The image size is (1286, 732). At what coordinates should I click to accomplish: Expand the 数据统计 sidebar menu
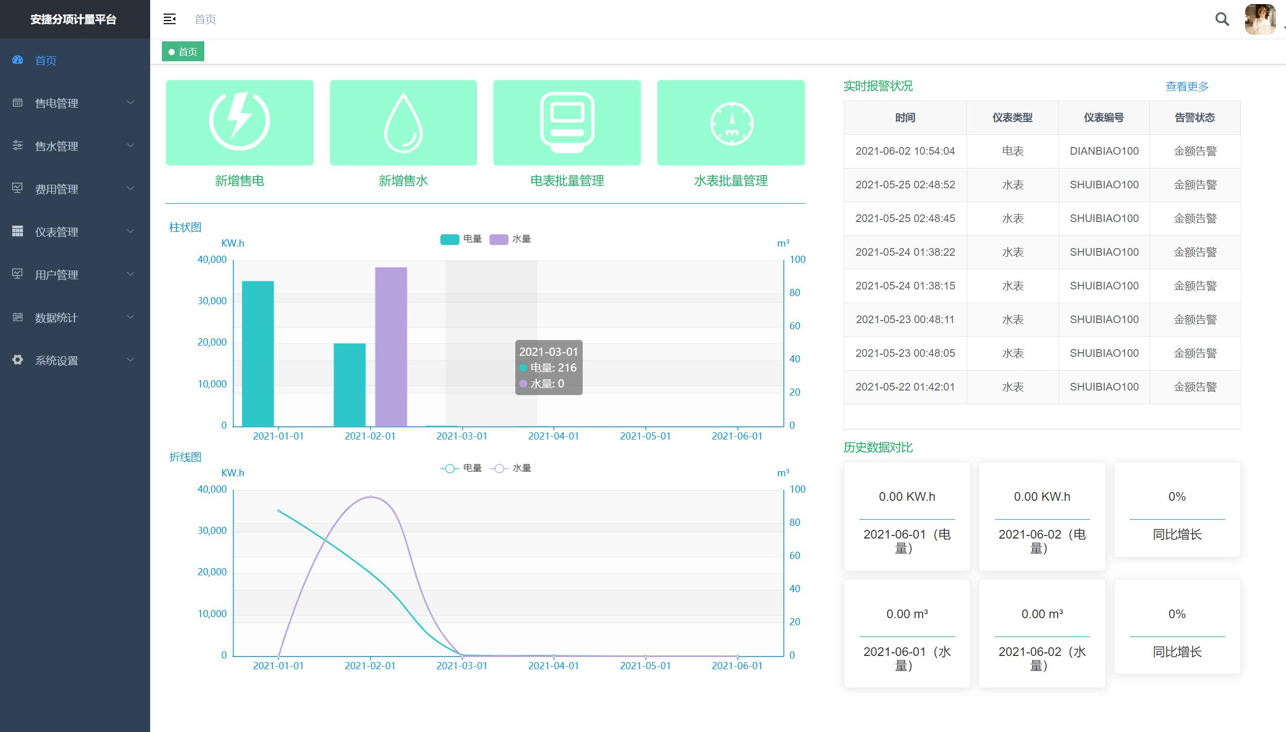point(56,318)
